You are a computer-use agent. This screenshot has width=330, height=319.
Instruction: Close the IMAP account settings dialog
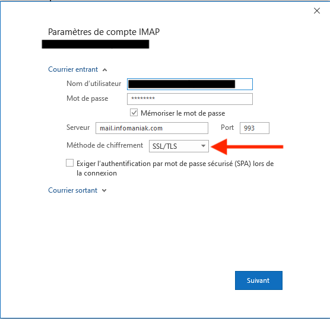(317, 11)
